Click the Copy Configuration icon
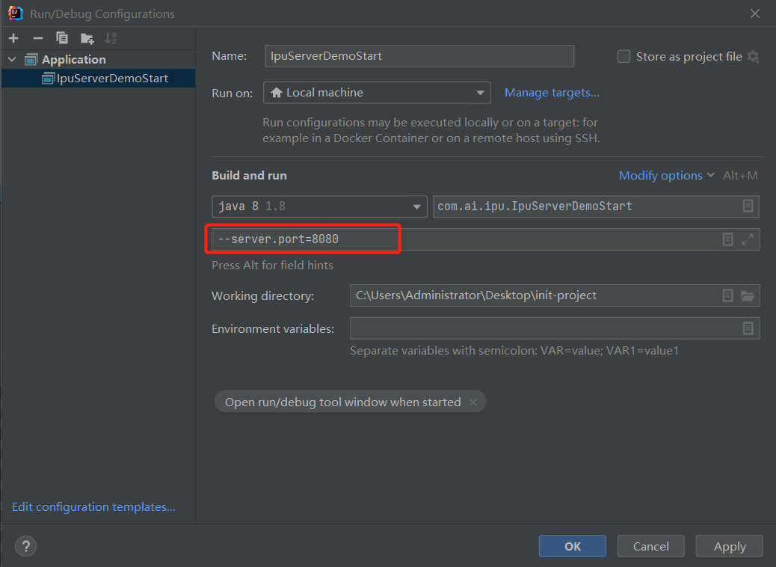776x567 pixels. tap(62, 38)
